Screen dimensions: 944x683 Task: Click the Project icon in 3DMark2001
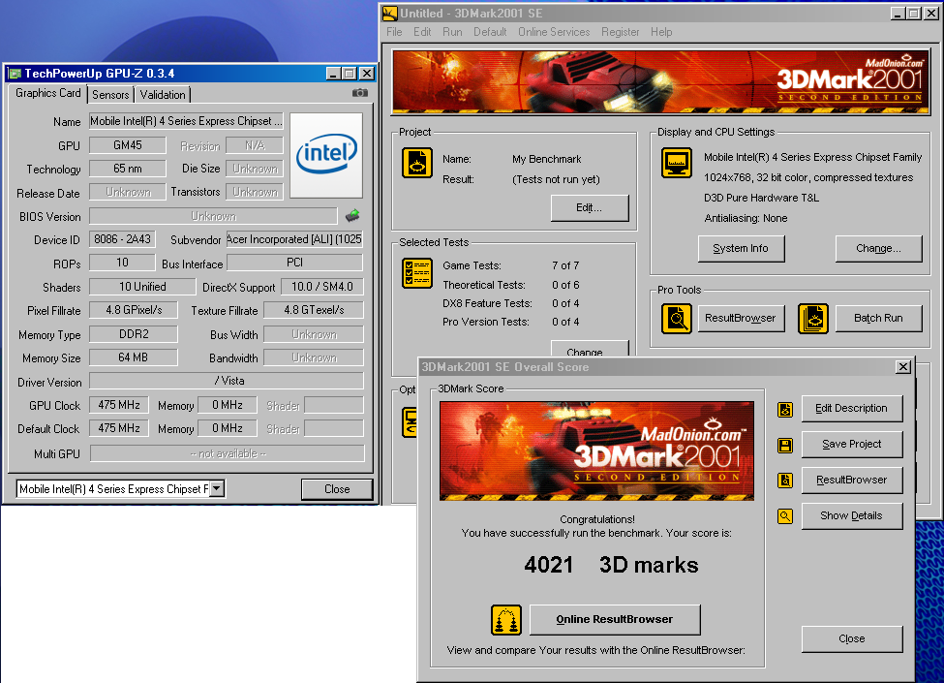point(417,163)
